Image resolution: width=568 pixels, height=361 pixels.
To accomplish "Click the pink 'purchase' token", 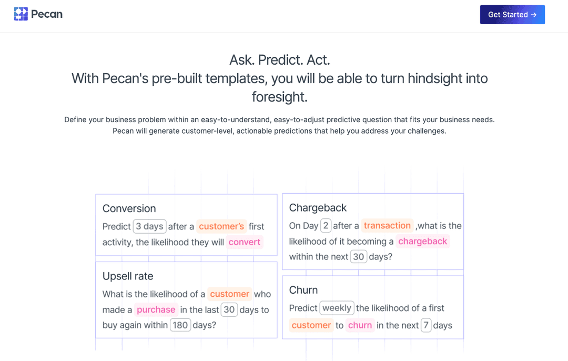I will click(x=156, y=309).
